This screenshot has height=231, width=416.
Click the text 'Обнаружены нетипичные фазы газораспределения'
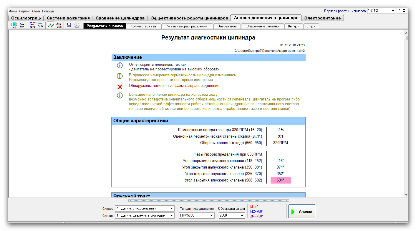click(x=174, y=86)
